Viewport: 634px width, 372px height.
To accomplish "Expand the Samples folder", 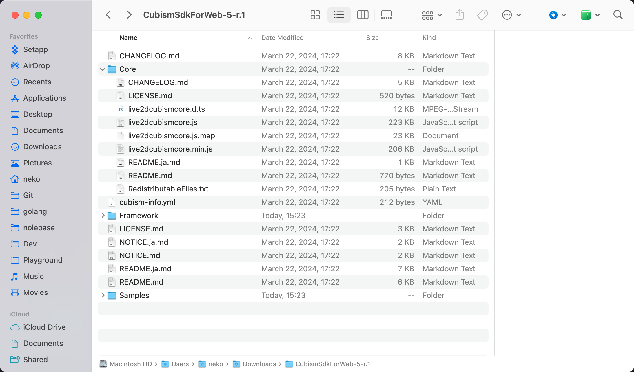I will [103, 295].
